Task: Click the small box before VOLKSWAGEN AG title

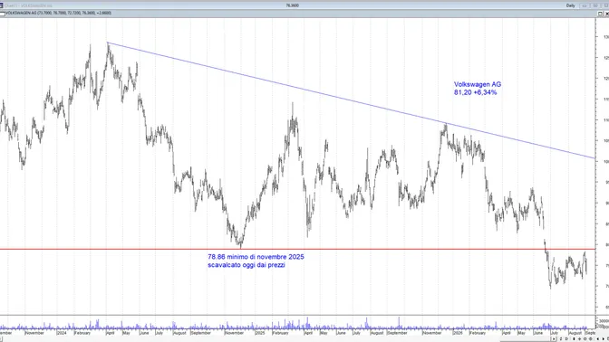Action: [x=3, y=14]
